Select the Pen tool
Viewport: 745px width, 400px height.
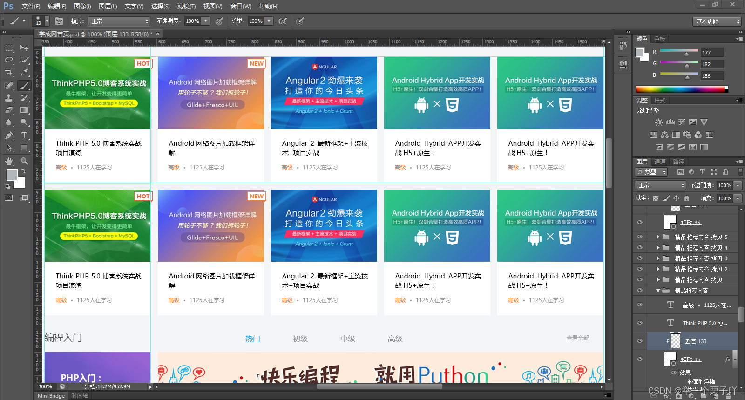(9, 136)
